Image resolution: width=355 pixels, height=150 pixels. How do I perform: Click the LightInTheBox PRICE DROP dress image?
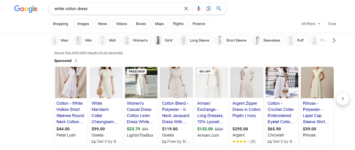141,82
